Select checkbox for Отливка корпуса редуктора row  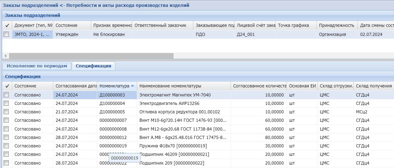[x=6, y=112]
